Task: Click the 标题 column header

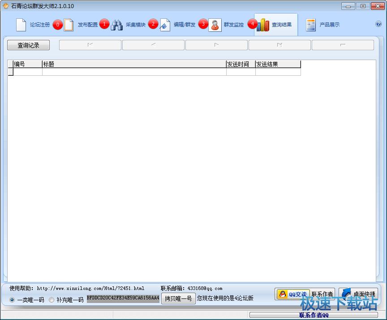Action: [x=134, y=64]
